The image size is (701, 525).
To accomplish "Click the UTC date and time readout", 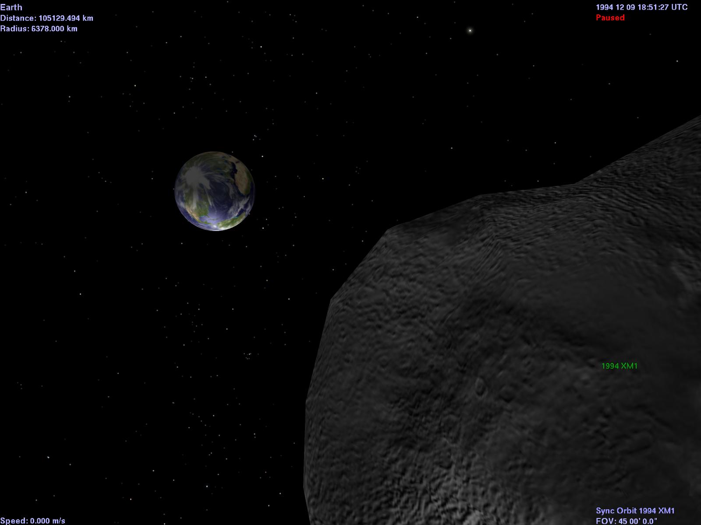I will click(641, 7).
